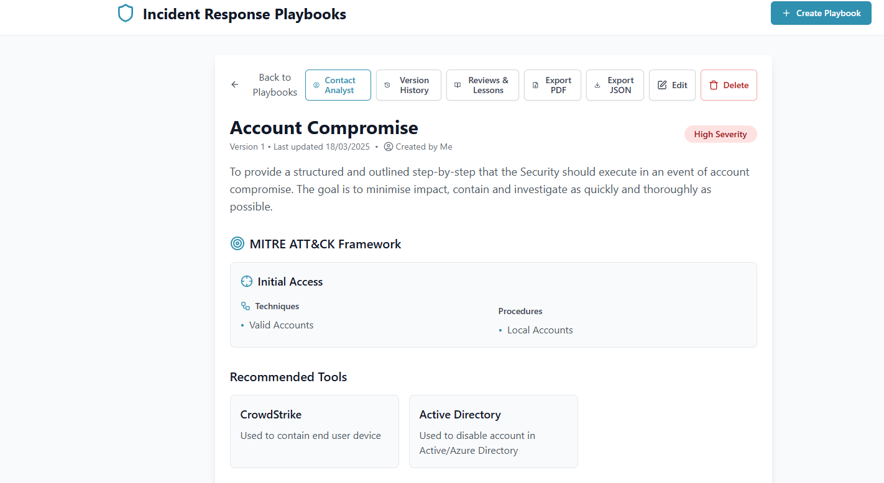The height and width of the screenshot is (483, 884).
Task: Select the High Severity badge
Action: pos(721,134)
